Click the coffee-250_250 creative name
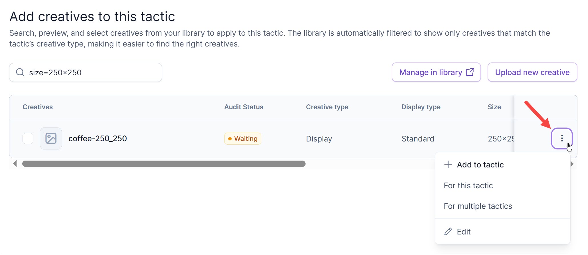The height and width of the screenshot is (255, 588). tap(98, 139)
